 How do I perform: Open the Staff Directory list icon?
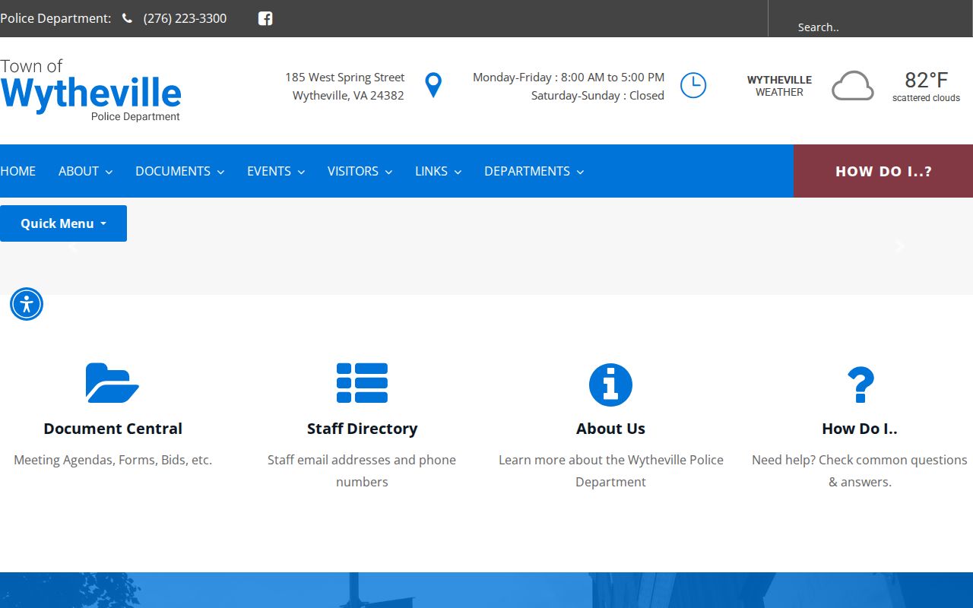pos(362,383)
